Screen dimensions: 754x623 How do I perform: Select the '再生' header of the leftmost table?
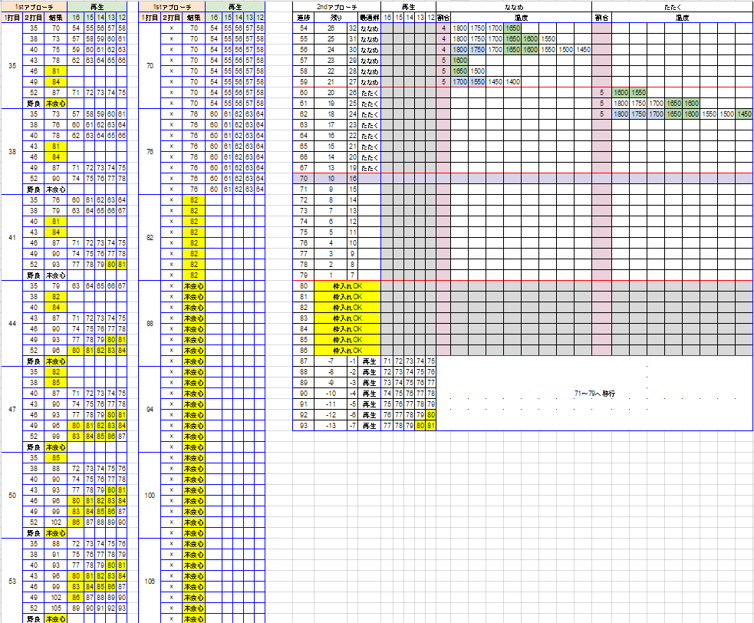pyautogui.click(x=97, y=7)
